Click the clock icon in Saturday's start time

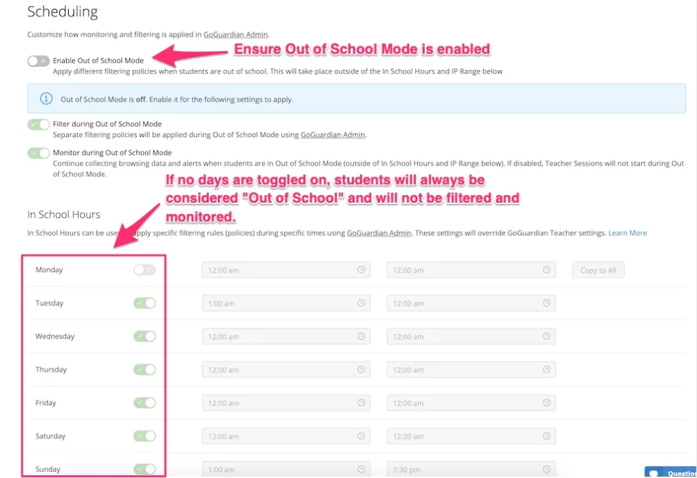(x=361, y=436)
